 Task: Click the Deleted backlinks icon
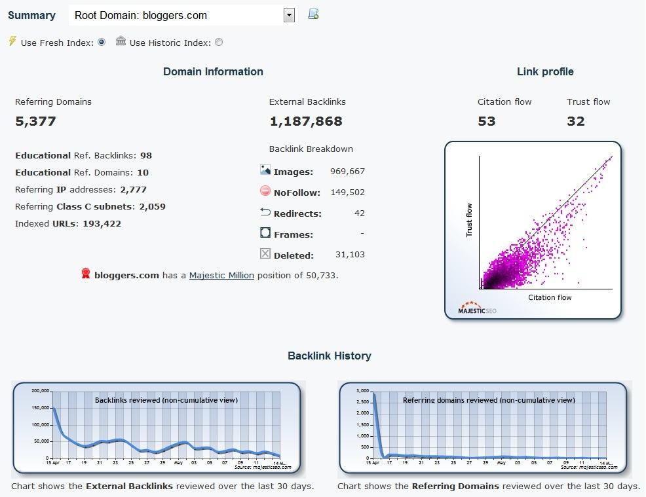coord(265,253)
